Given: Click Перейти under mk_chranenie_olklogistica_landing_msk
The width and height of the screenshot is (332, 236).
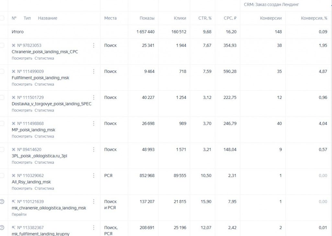Looking at the screenshot, I should [x=19, y=215].
